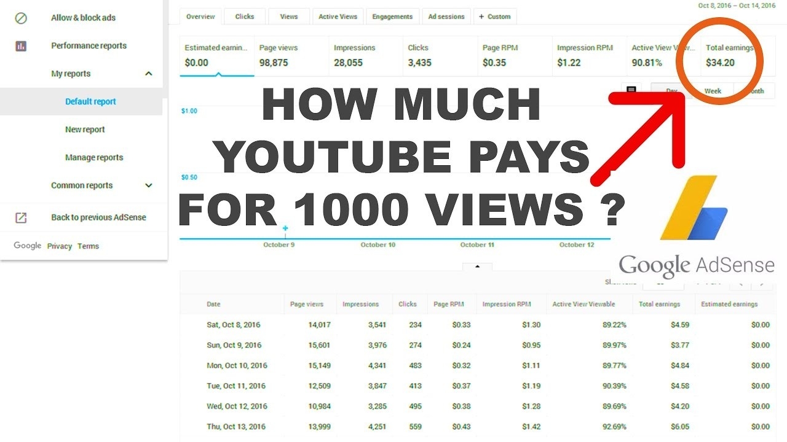
Task: Switch to the Clicks tab
Action: (244, 17)
